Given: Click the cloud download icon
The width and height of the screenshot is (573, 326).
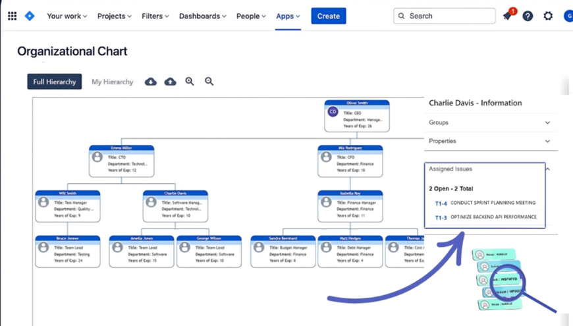Looking at the screenshot, I should click(x=151, y=82).
